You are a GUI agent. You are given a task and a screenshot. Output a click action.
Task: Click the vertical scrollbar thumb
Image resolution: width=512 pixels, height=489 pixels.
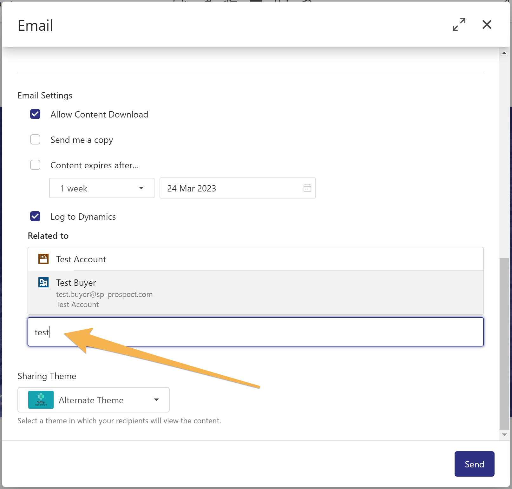(504, 343)
